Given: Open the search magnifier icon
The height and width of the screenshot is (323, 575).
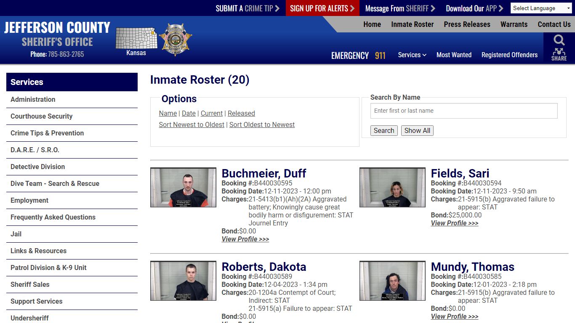Looking at the screenshot, I should click(559, 40).
